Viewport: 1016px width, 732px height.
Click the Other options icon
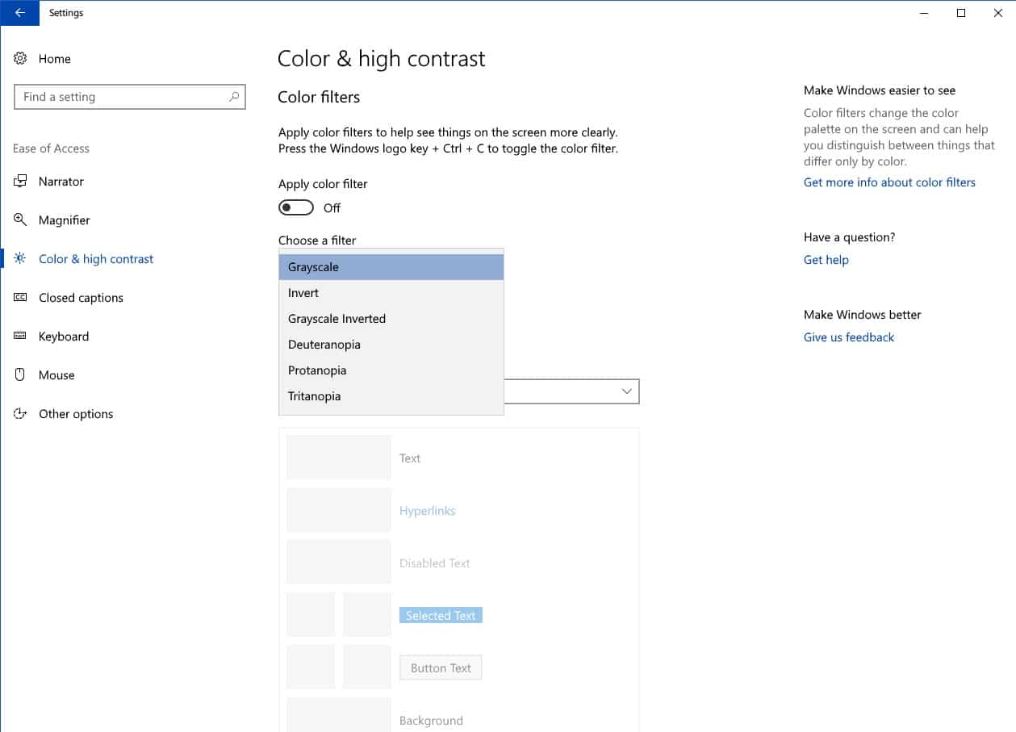(21, 414)
